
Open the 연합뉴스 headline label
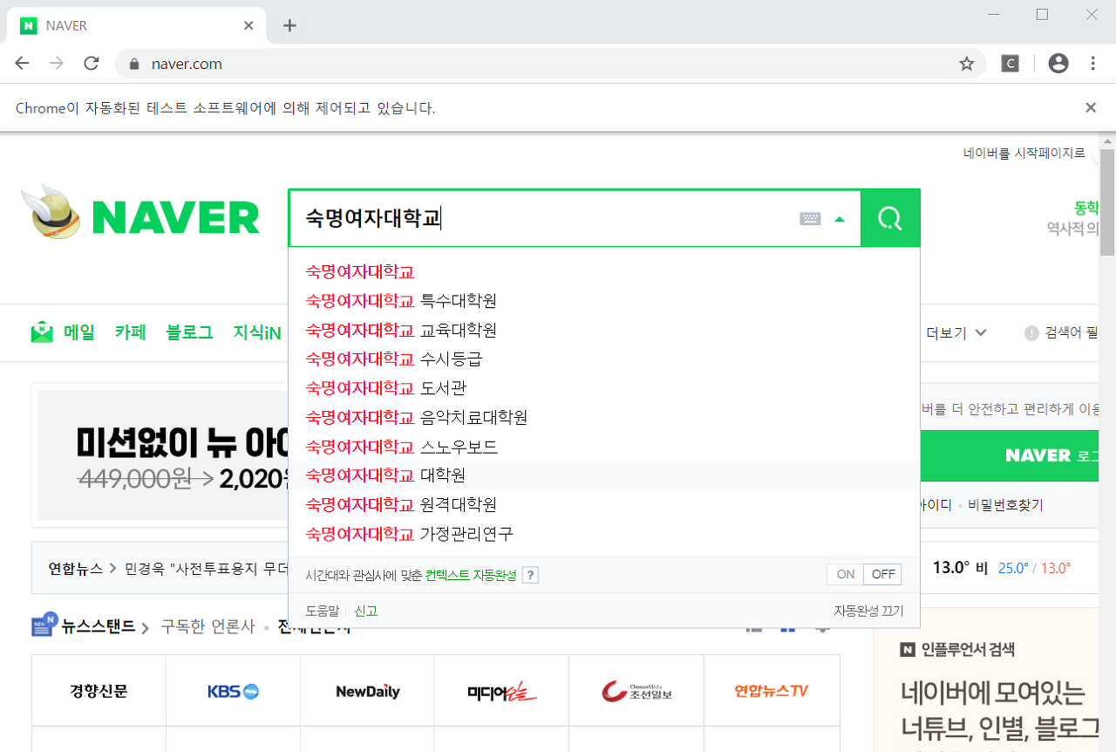point(76,568)
